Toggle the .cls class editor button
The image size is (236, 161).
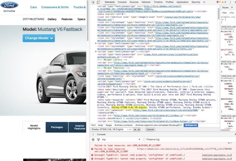[x=231, y=13]
